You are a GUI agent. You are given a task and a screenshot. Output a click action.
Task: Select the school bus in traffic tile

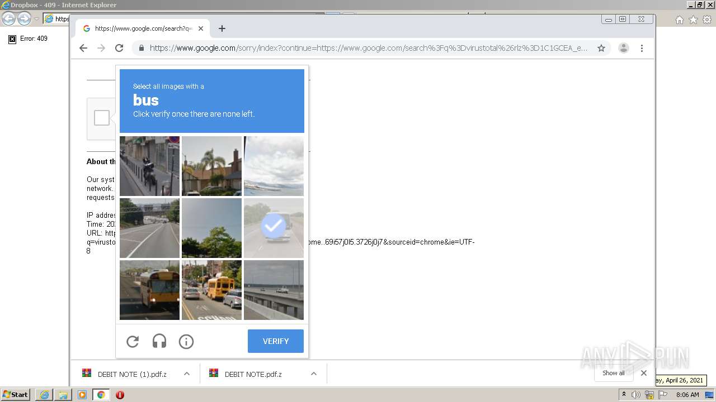point(211,290)
